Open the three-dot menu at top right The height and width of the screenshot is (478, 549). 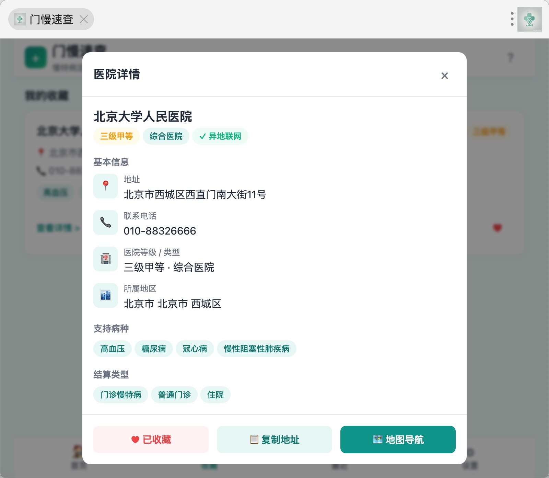tap(512, 19)
